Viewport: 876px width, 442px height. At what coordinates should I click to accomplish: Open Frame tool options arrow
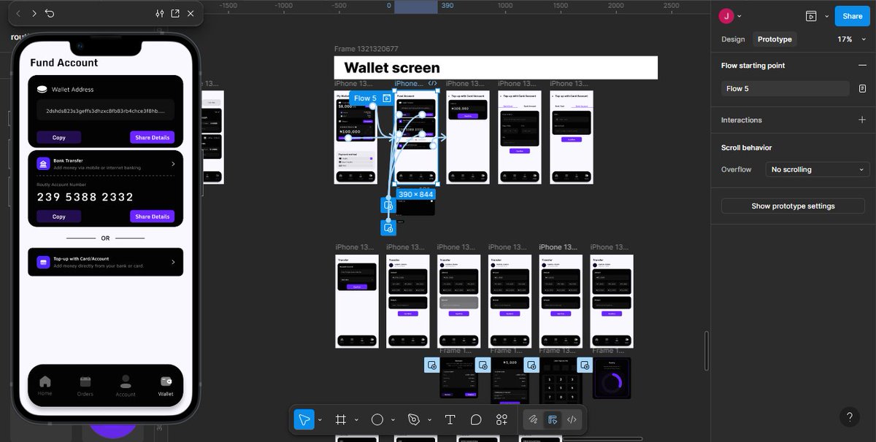click(356, 420)
